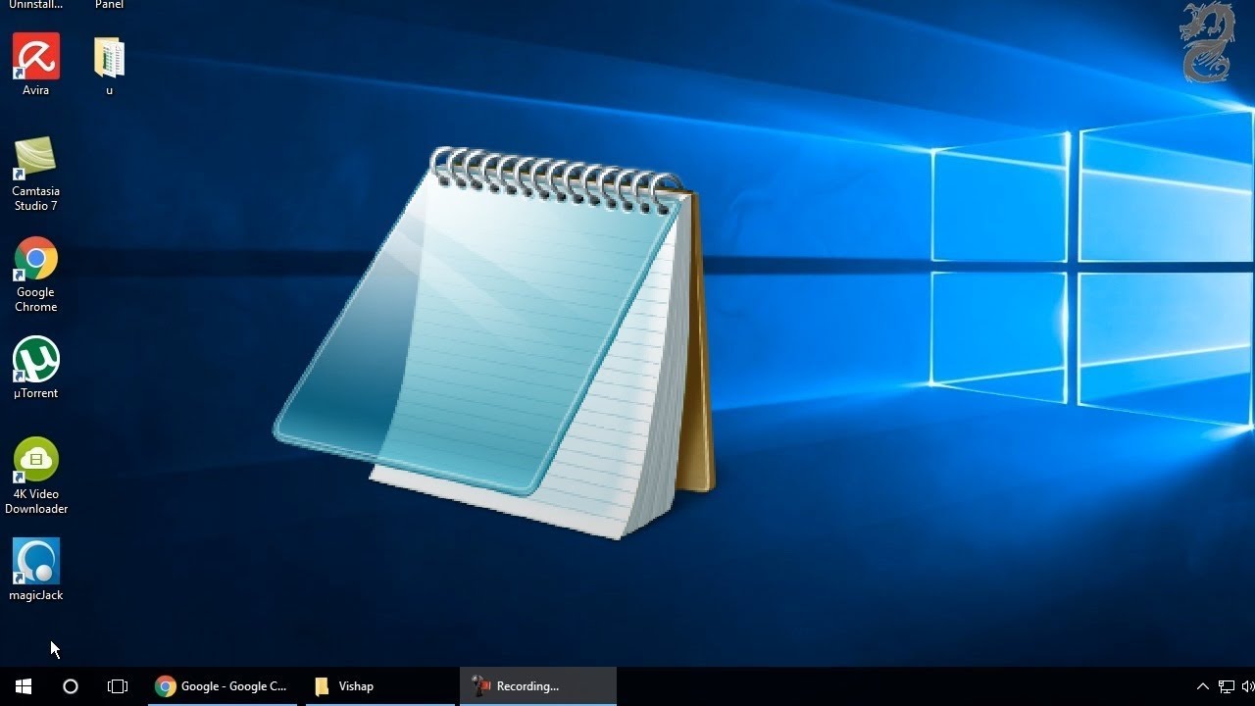Open Cortana search circle on taskbar
1255x706 pixels.
71,686
